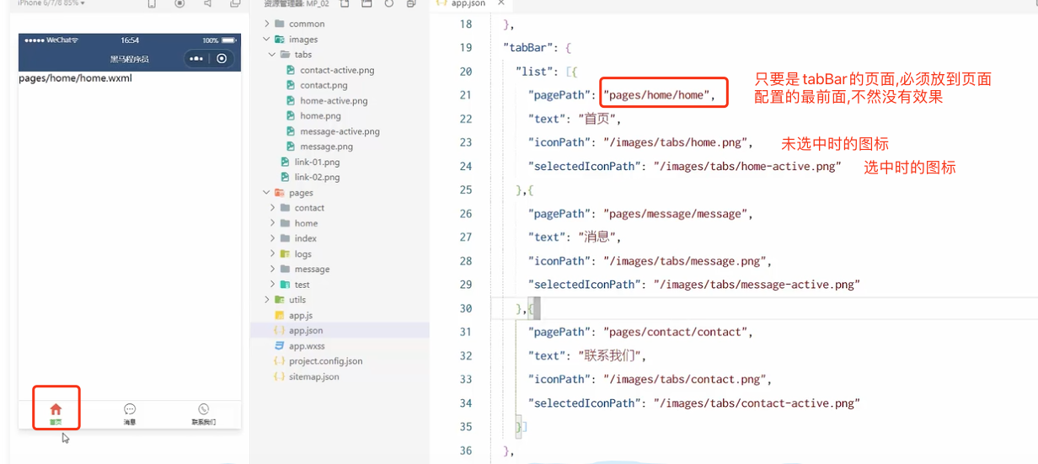
Task: Click the simulator mute speaker icon
Action: (207, 3)
